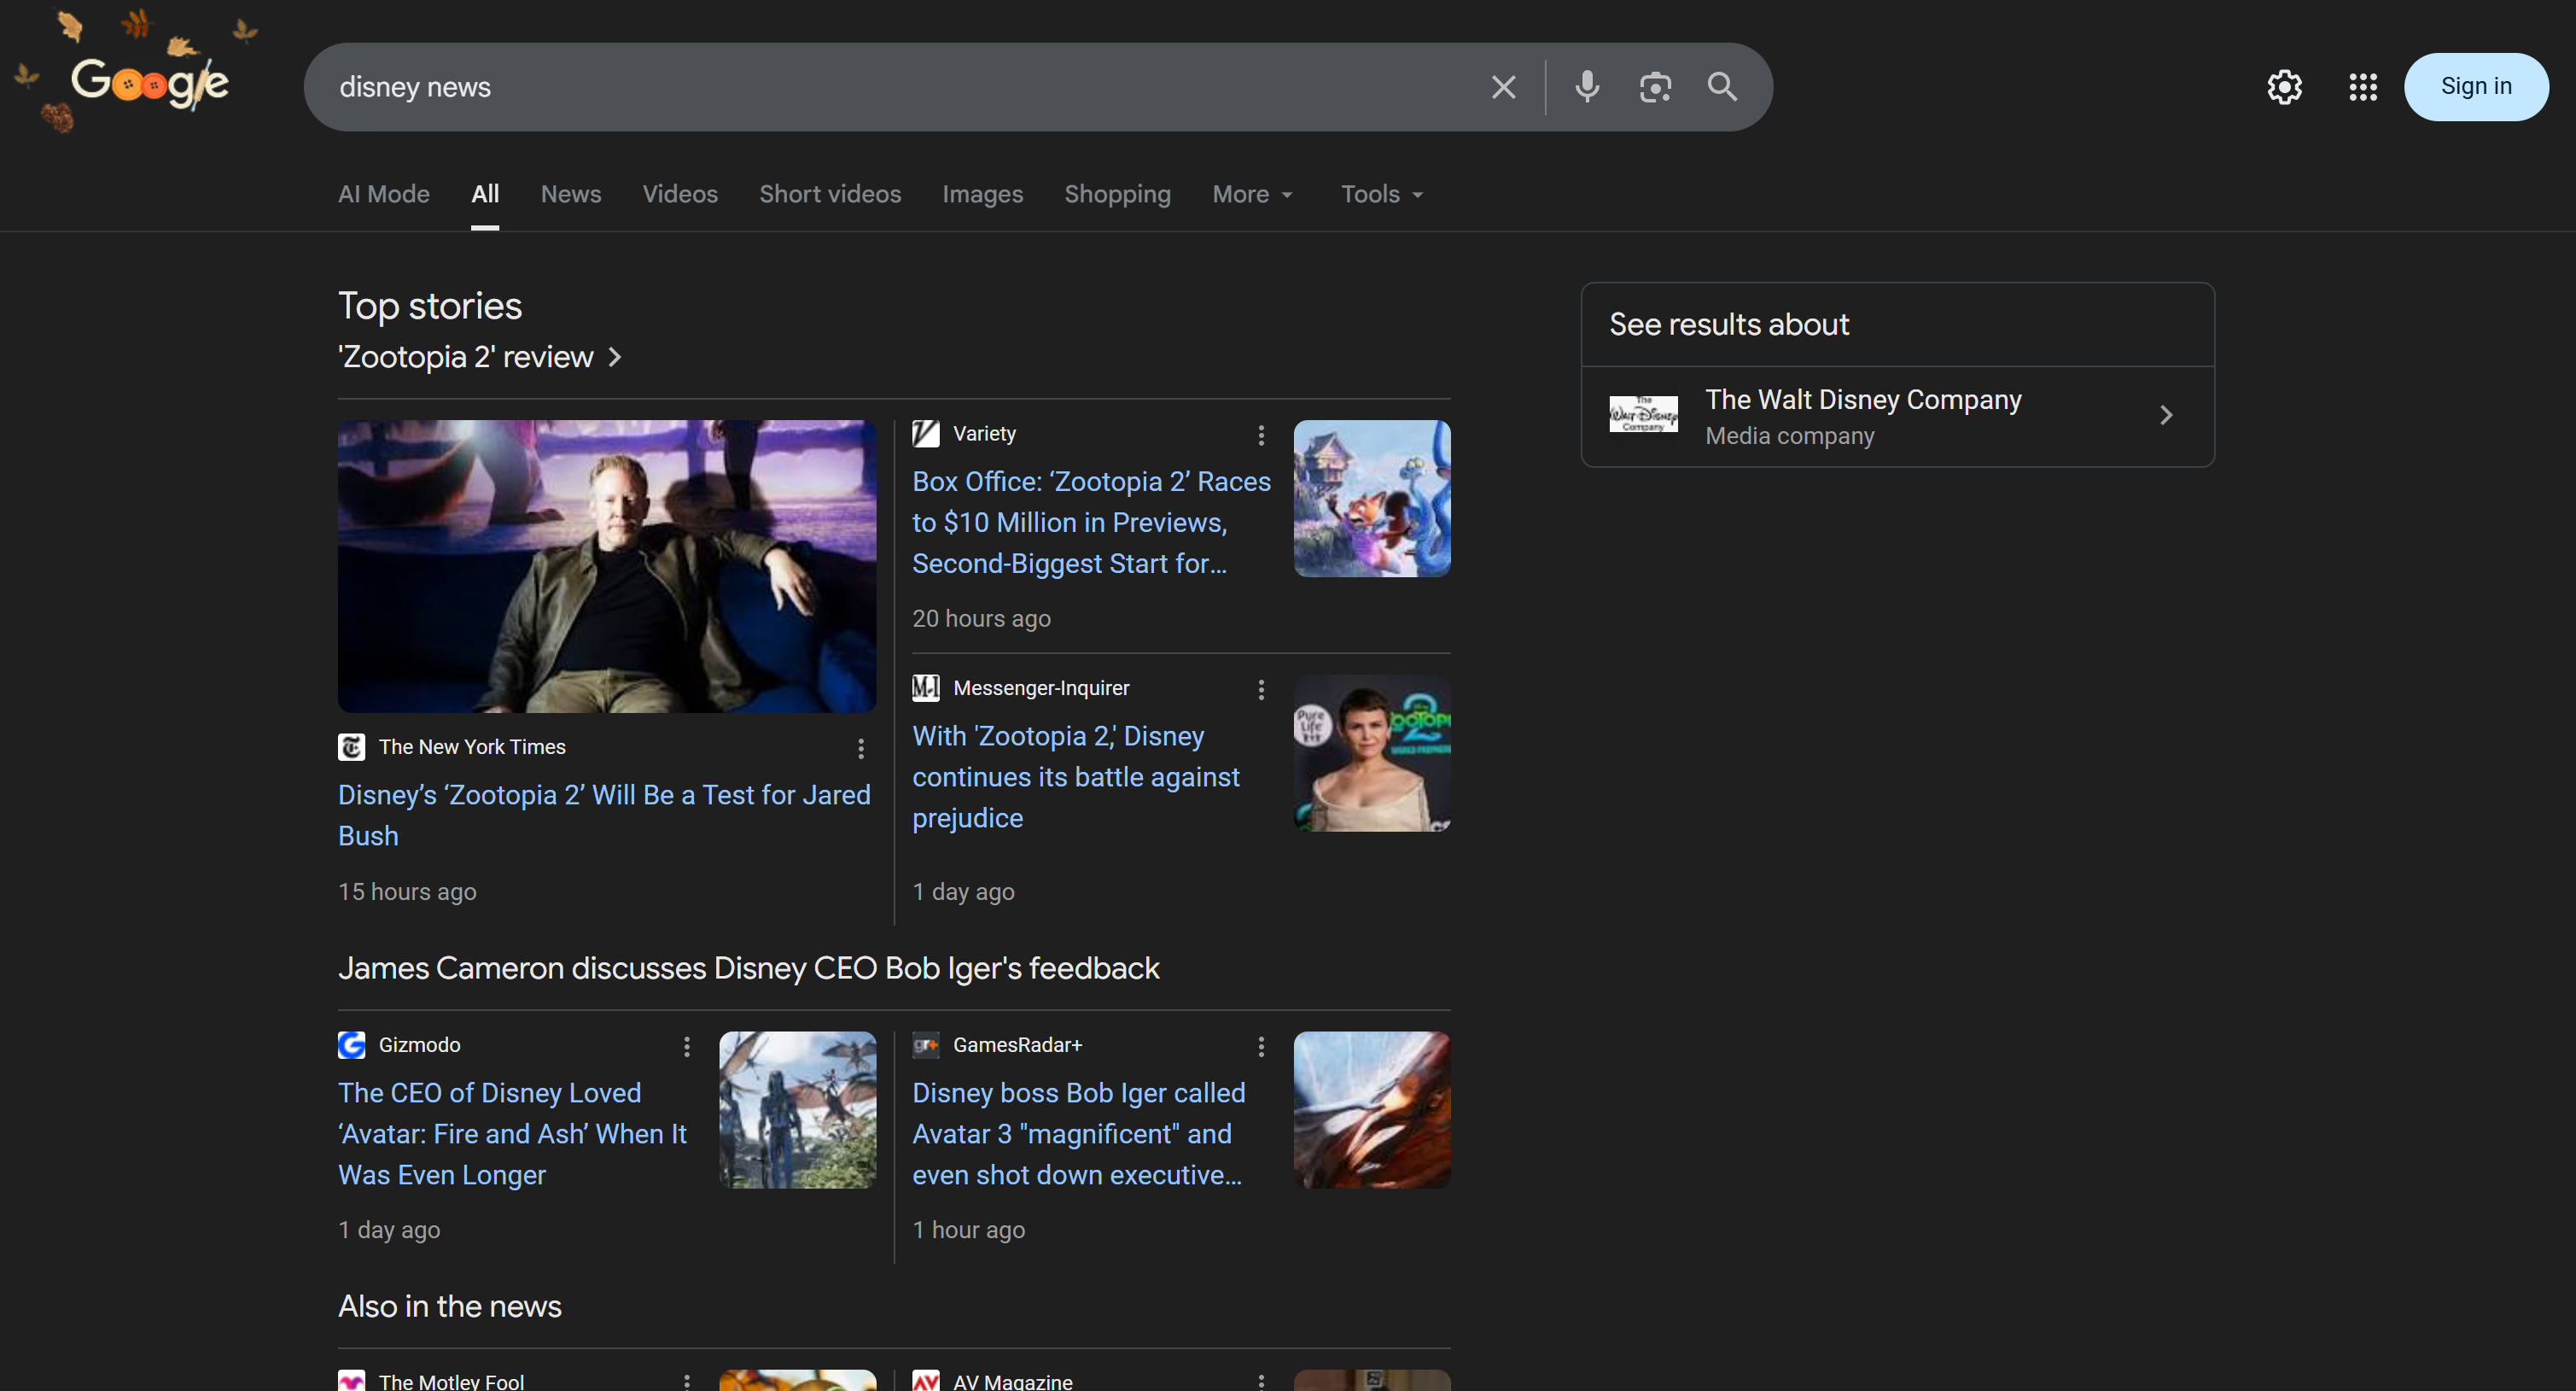This screenshot has width=2576, height=1391.
Task: Expand The Walt Disney Company result chevron
Action: [2165, 414]
